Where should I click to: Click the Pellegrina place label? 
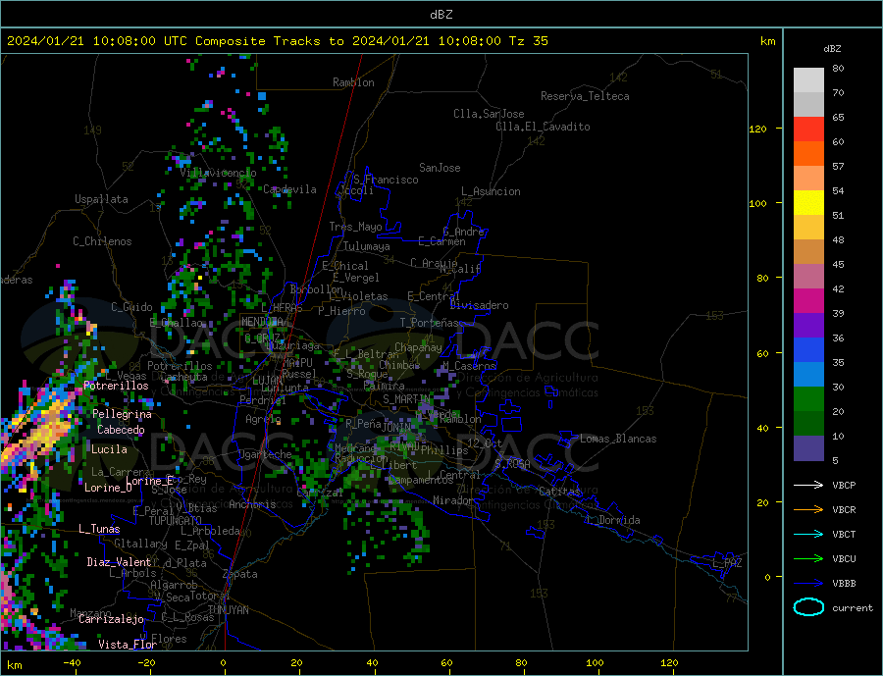[123, 413]
